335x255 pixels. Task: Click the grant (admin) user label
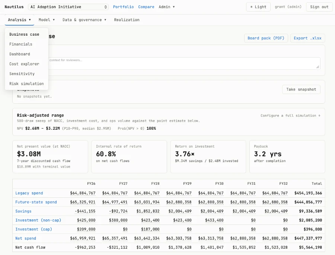click(x=288, y=7)
